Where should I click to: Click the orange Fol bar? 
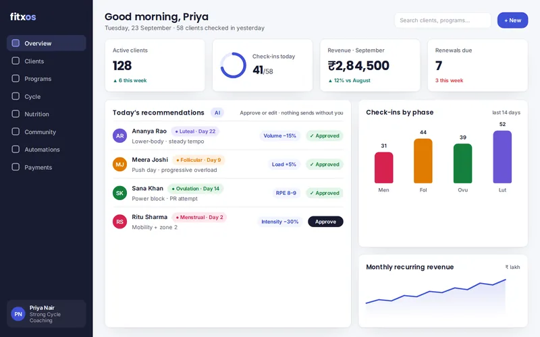(423, 161)
